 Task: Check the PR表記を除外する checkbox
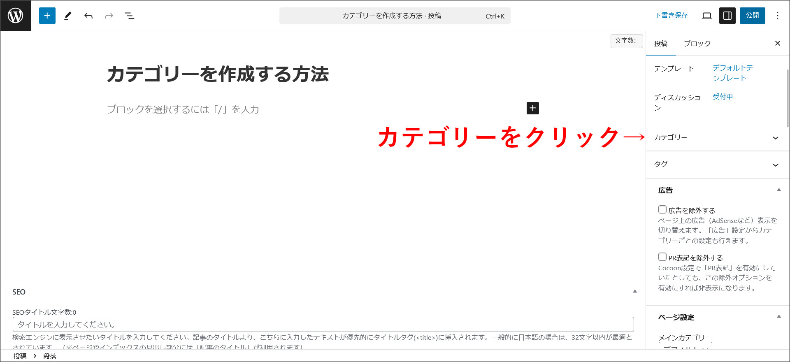(x=662, y=257)
